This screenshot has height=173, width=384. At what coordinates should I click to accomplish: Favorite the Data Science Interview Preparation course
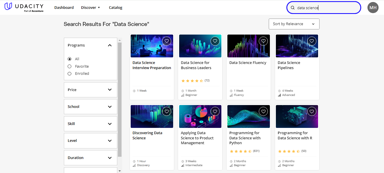(x=167, y=41)
